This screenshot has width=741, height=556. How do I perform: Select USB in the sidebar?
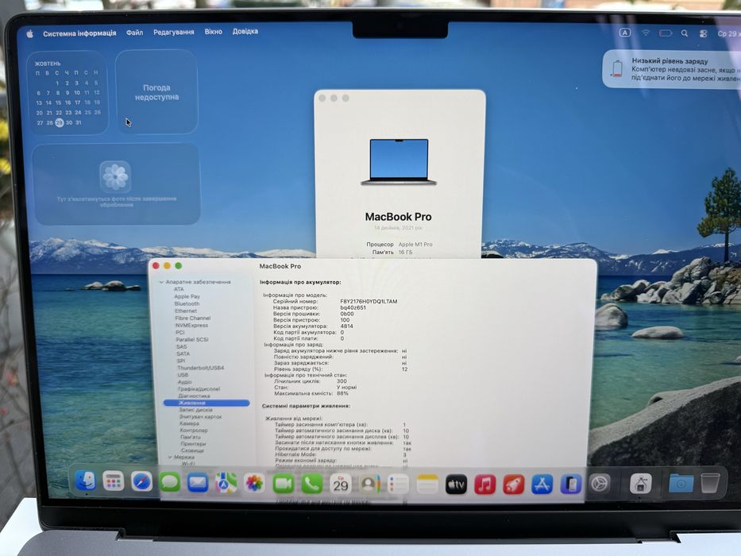coord(183,375)
